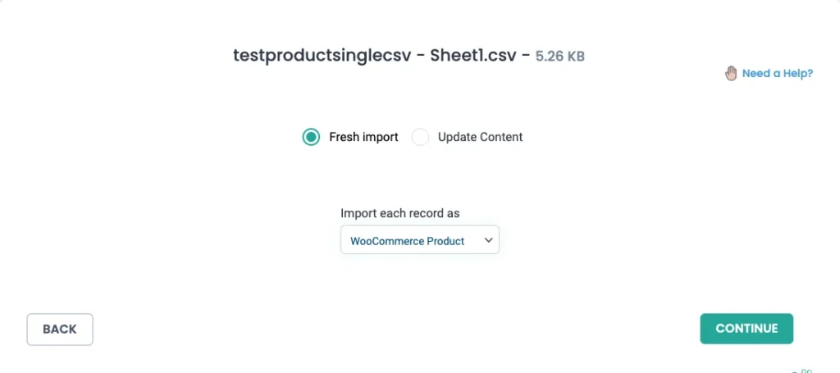
Task: Select the Fresh import radio button
Action: coord(311,137)
